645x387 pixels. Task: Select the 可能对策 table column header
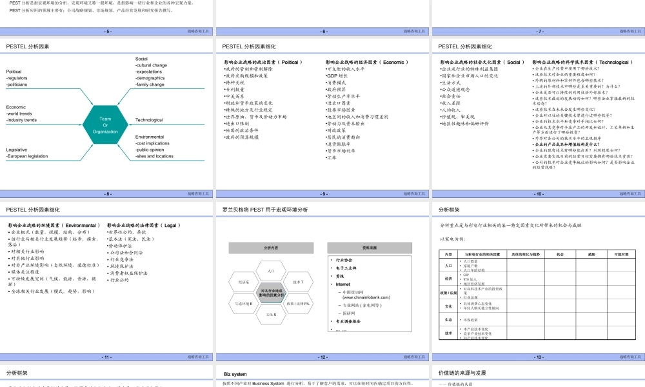point(620,253)
